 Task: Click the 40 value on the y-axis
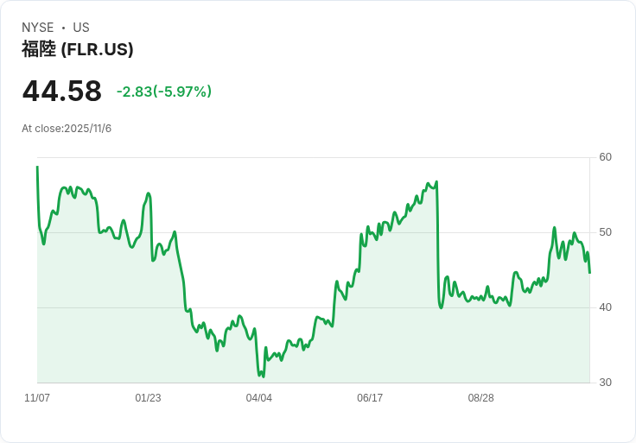(606, 307)
